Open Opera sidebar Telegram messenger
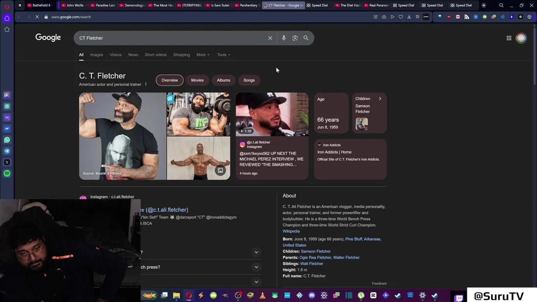This screenshot has width=537, height=302. [7, 151]
